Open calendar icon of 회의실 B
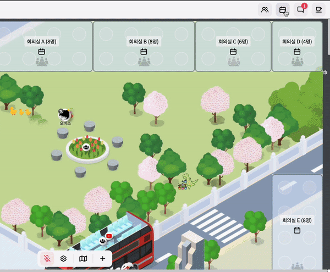 [144, 52]
